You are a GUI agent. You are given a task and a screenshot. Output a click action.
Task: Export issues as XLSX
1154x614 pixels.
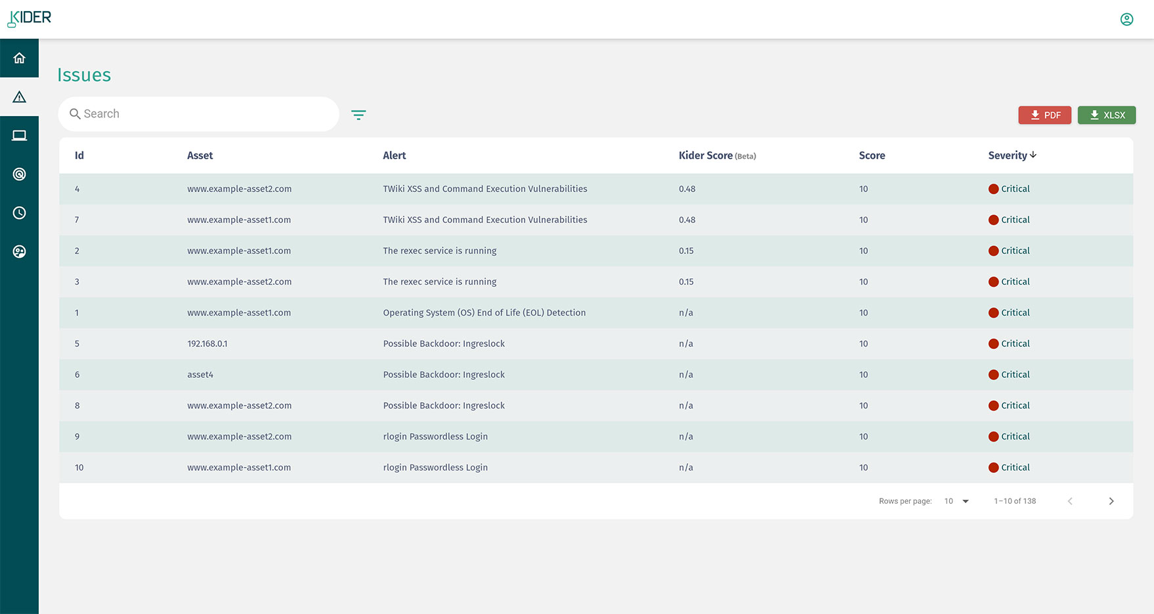tap(1106, 115)
